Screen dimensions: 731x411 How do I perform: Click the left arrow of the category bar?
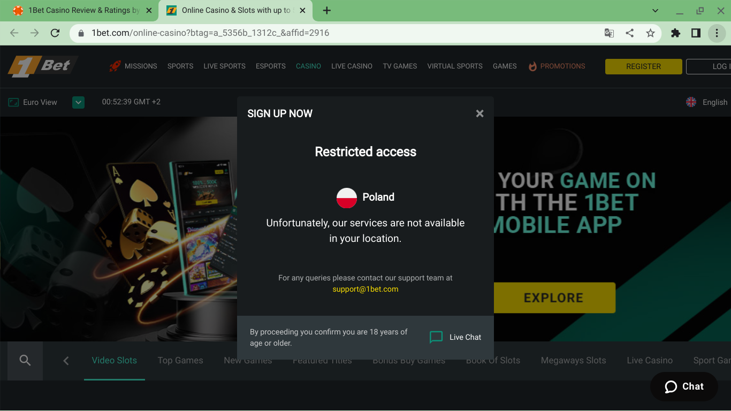[x=66, y=361]
